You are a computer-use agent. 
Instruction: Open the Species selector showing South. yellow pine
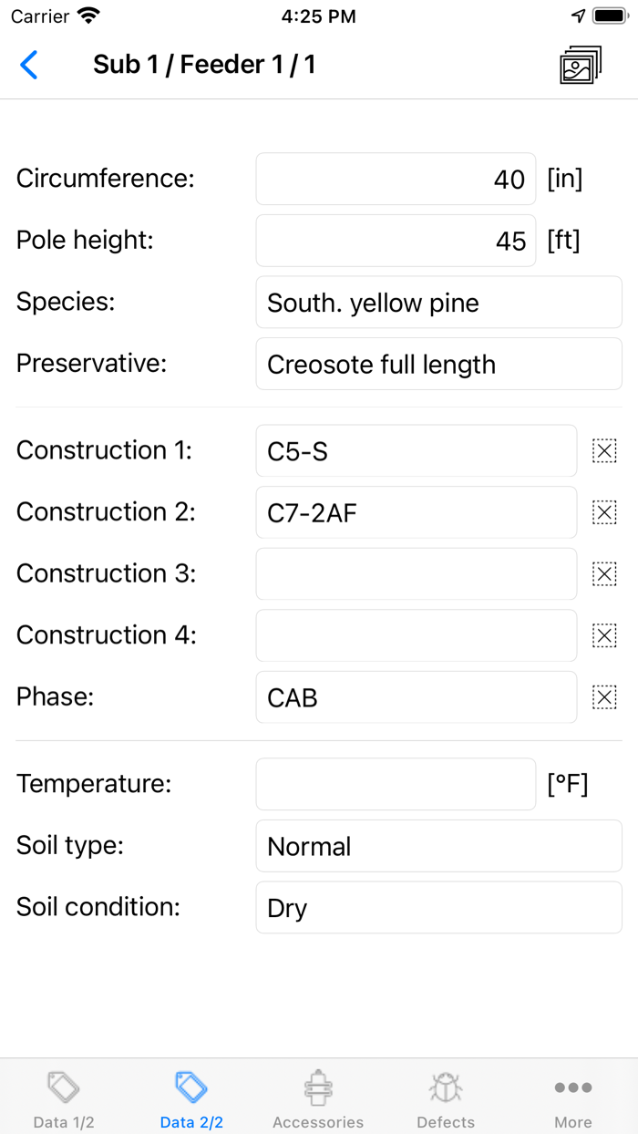click(438, 303)
